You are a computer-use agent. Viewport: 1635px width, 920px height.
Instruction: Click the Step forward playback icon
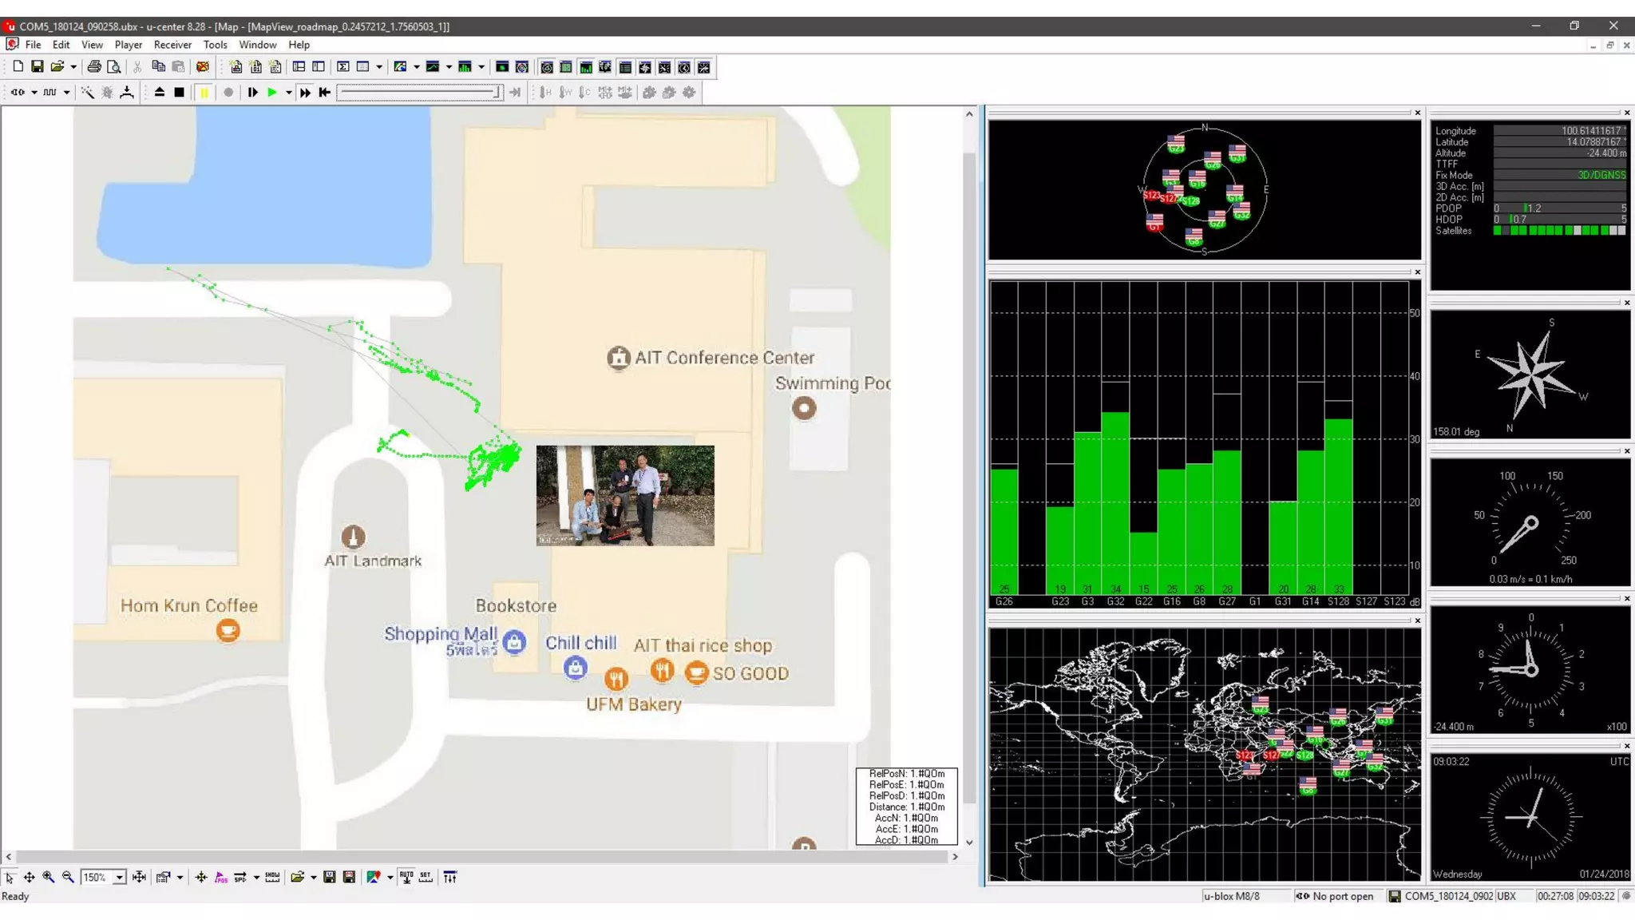click(252, 93)
